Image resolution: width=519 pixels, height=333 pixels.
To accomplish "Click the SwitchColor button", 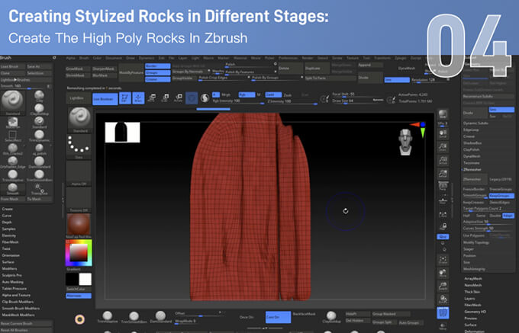I will coord(79,290).
